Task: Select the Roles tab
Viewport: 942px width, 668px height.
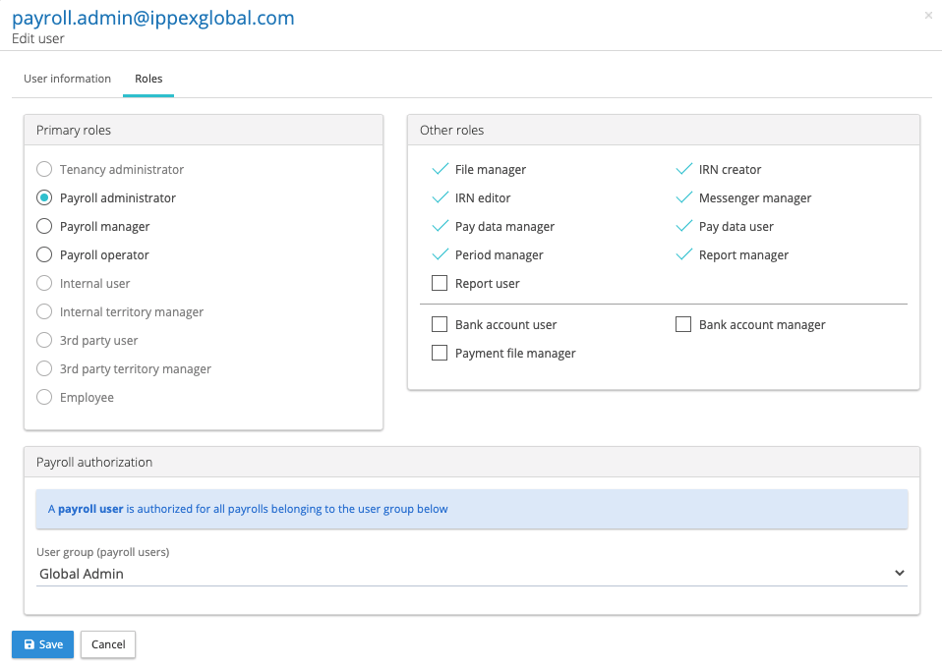Action: 148,79
